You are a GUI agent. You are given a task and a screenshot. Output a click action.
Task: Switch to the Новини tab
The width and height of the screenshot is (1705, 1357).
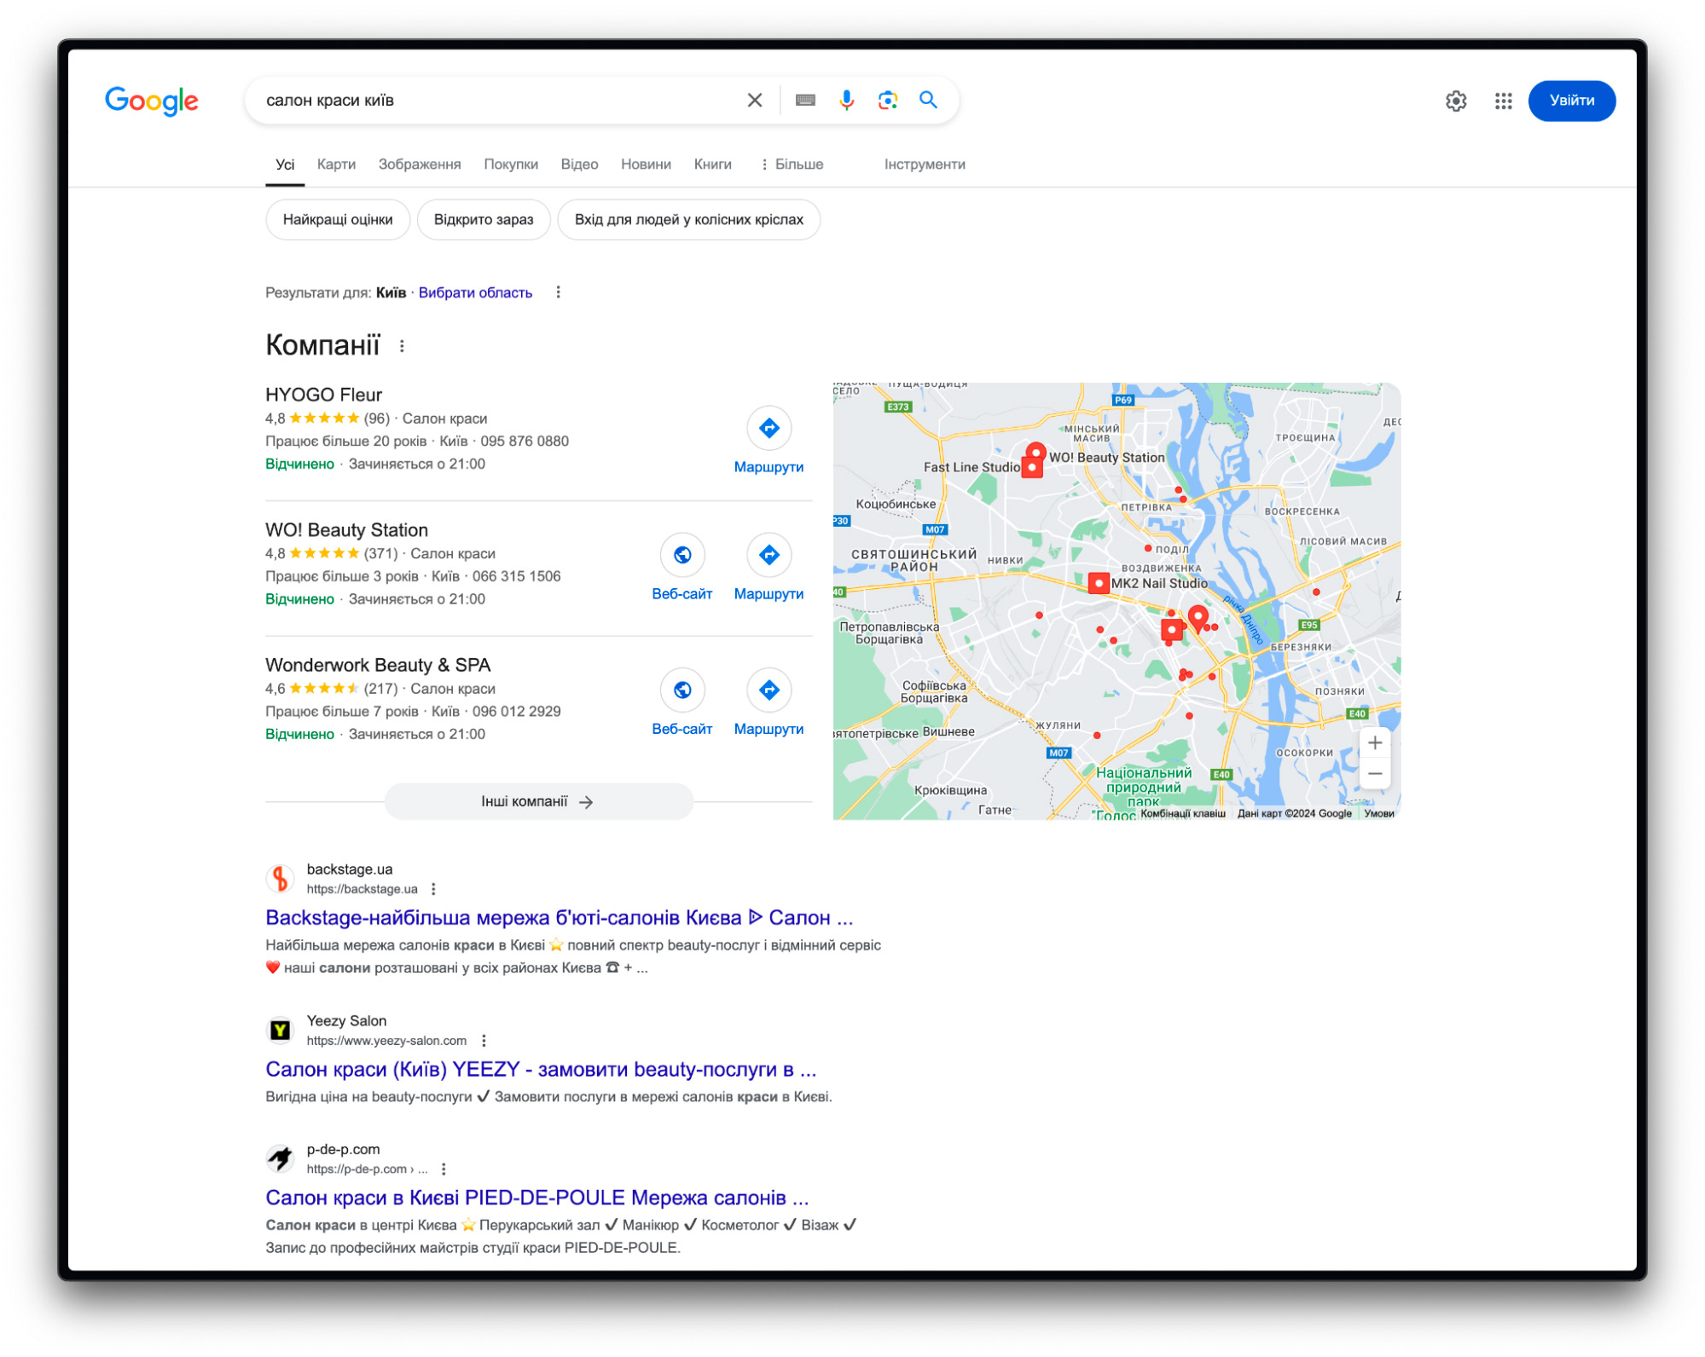[646, 165]
